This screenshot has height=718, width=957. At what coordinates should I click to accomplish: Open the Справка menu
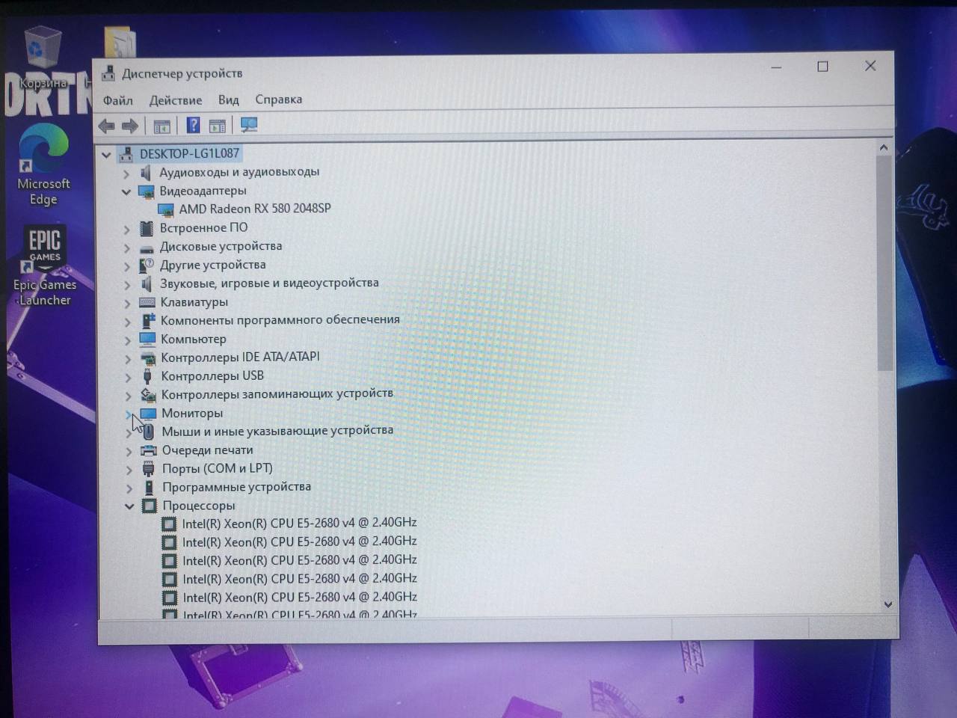(278, 99)
